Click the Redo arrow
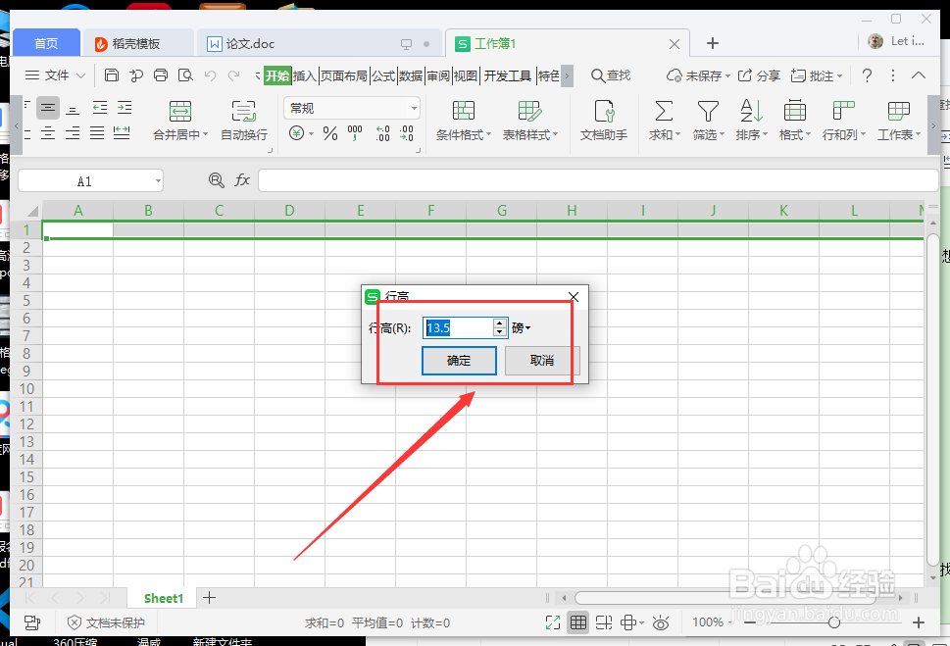Image resolution: width=950 pixels, height=646 pixels. tap(234, 75)
